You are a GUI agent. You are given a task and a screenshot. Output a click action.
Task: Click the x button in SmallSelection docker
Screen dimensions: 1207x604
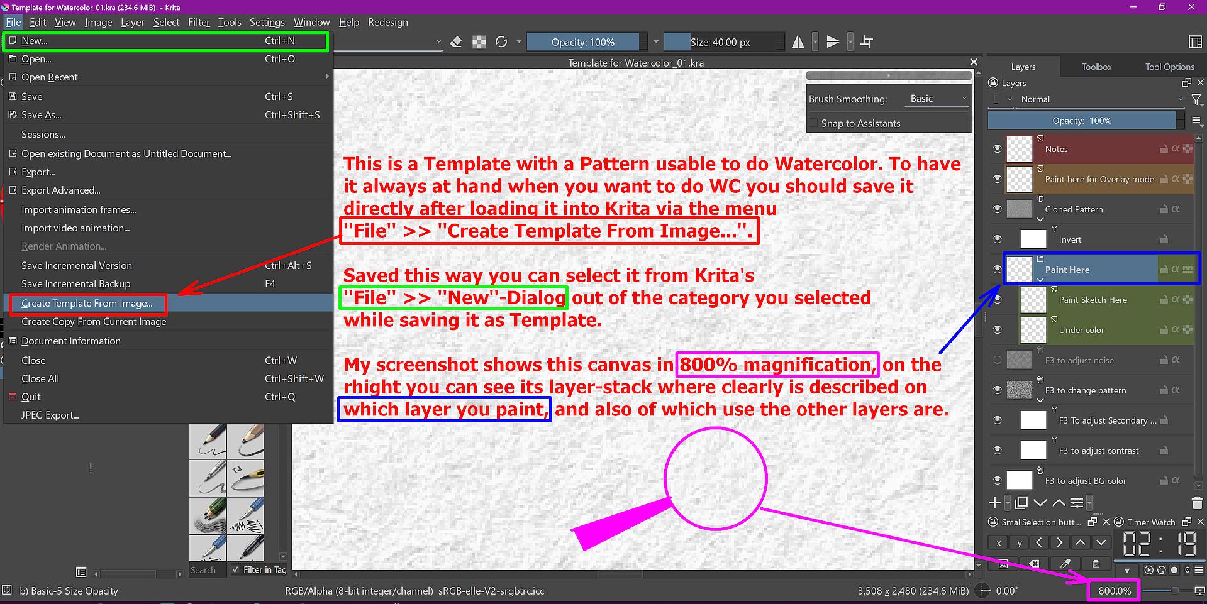pos(999,542)
